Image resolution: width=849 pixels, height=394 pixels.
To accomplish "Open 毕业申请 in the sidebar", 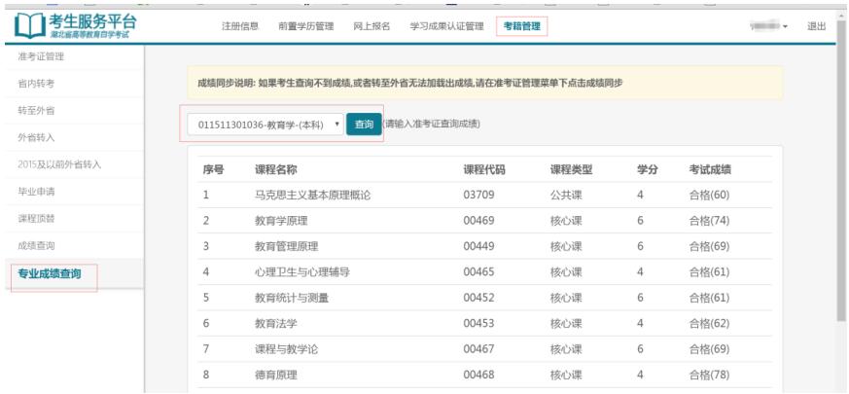I will pyautogui.click(x=35, y=191).
